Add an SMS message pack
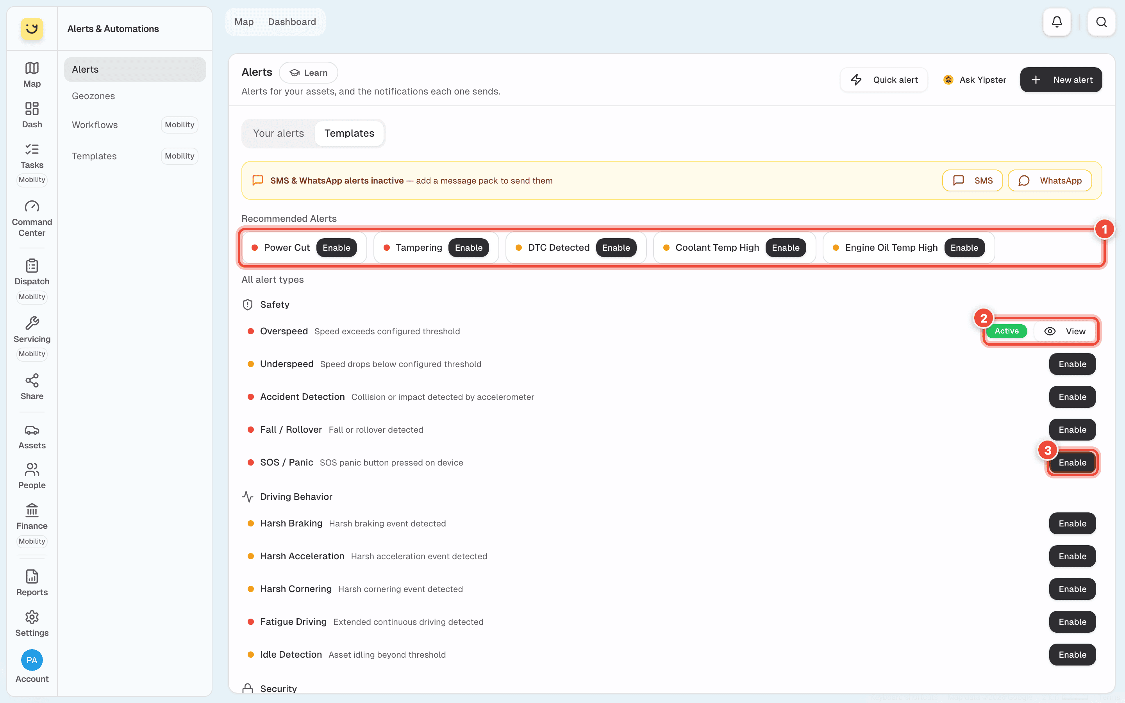The height and width of the screenshot is (703, 1125). (972, 180)
